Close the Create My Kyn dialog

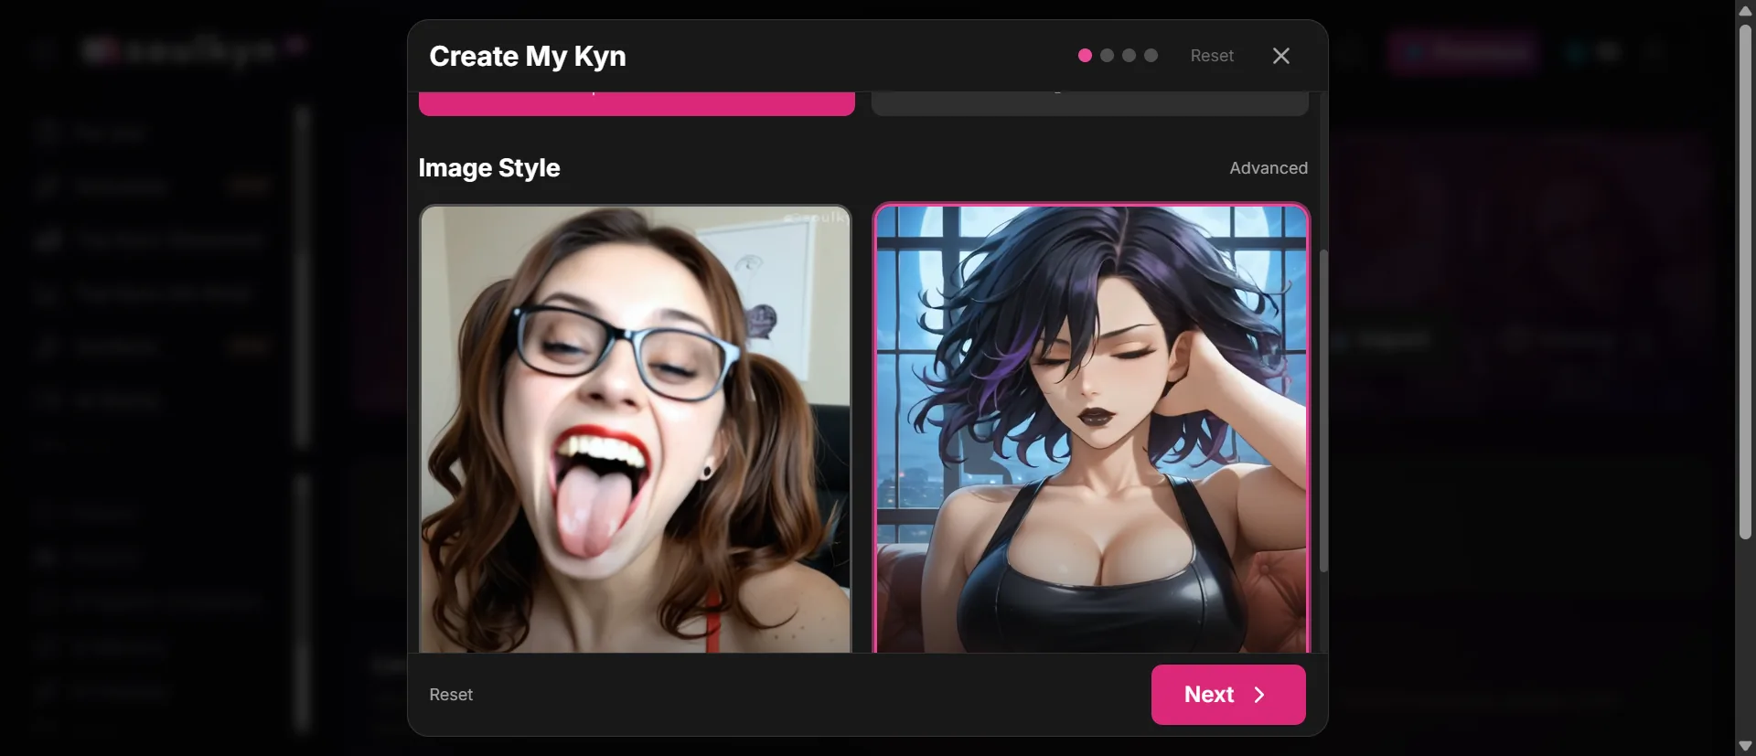(x=1281, y=56)
